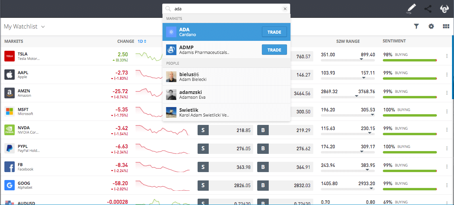Open options menu for AMZN row
This screenshot has width=454, height=205.
click(x=447, y=93)
